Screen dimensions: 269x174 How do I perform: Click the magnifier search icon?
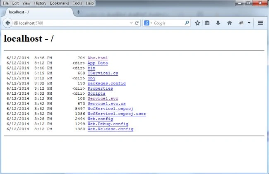(187, 23)
